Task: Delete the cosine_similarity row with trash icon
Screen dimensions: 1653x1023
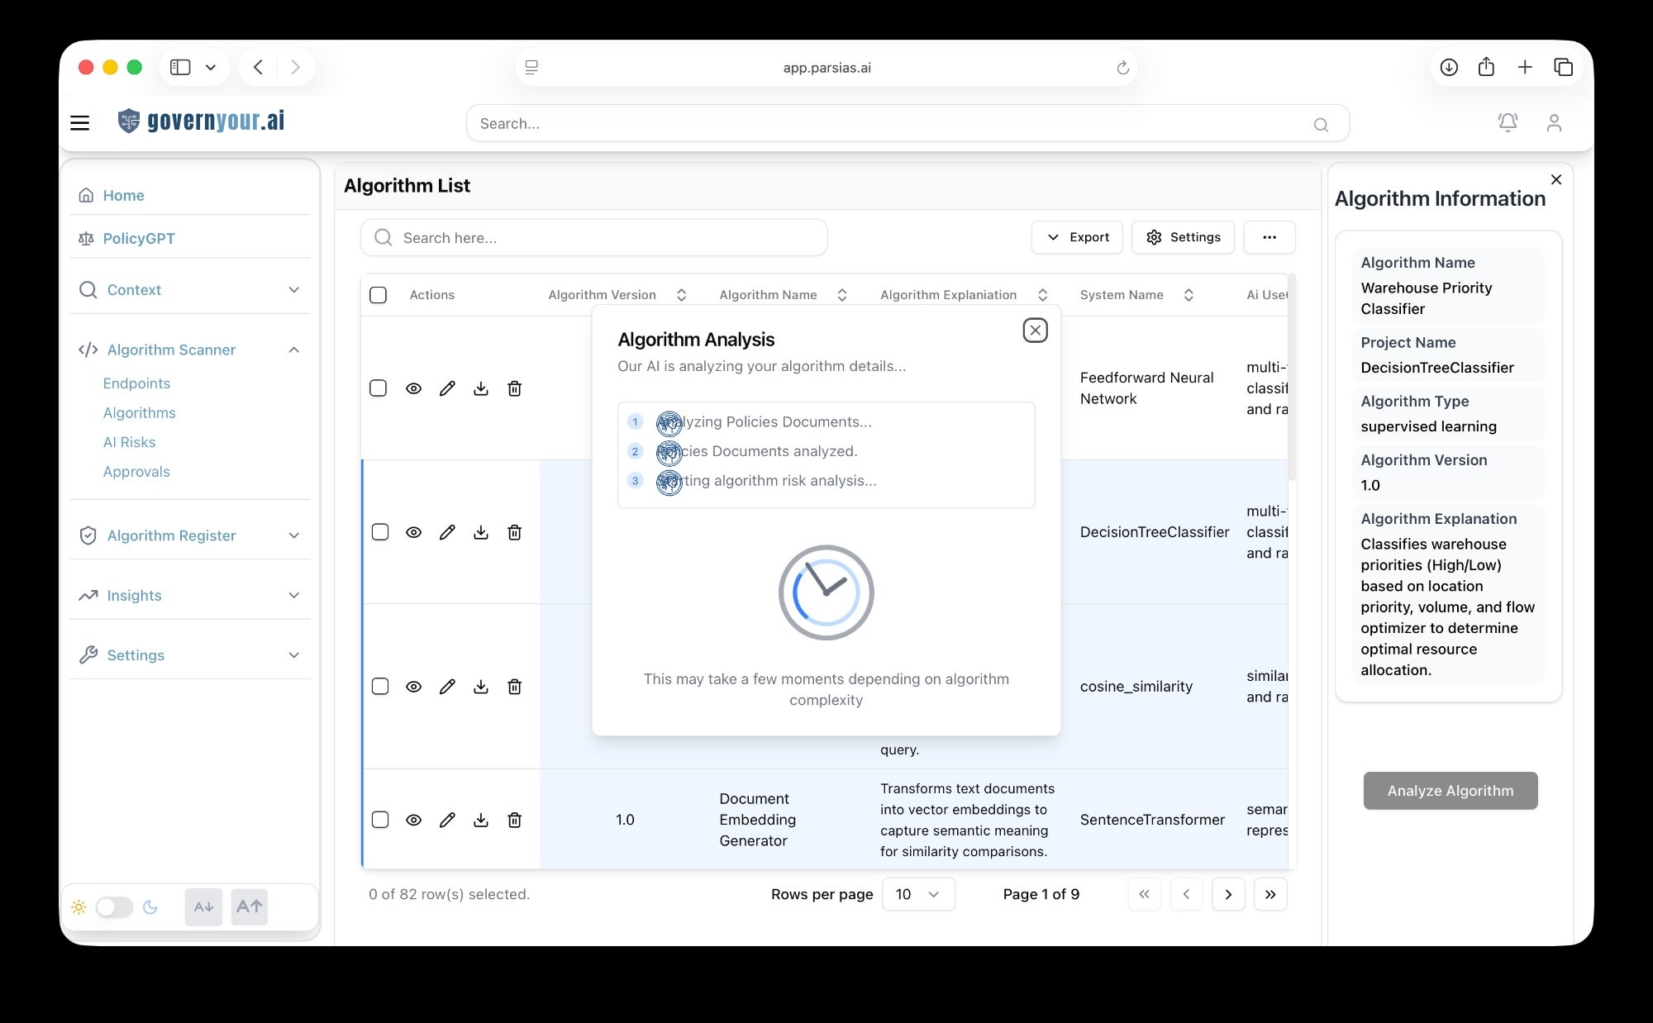Action: click(514, 687)
